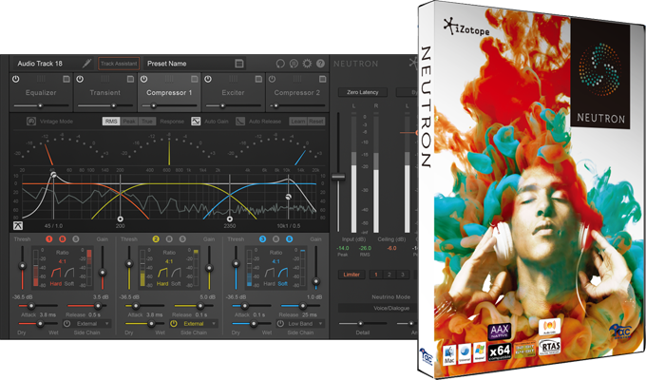The width and height of the screenshot is (646, 380).
Task: Toggle the Transient module power button
Action: click(80, 79)
